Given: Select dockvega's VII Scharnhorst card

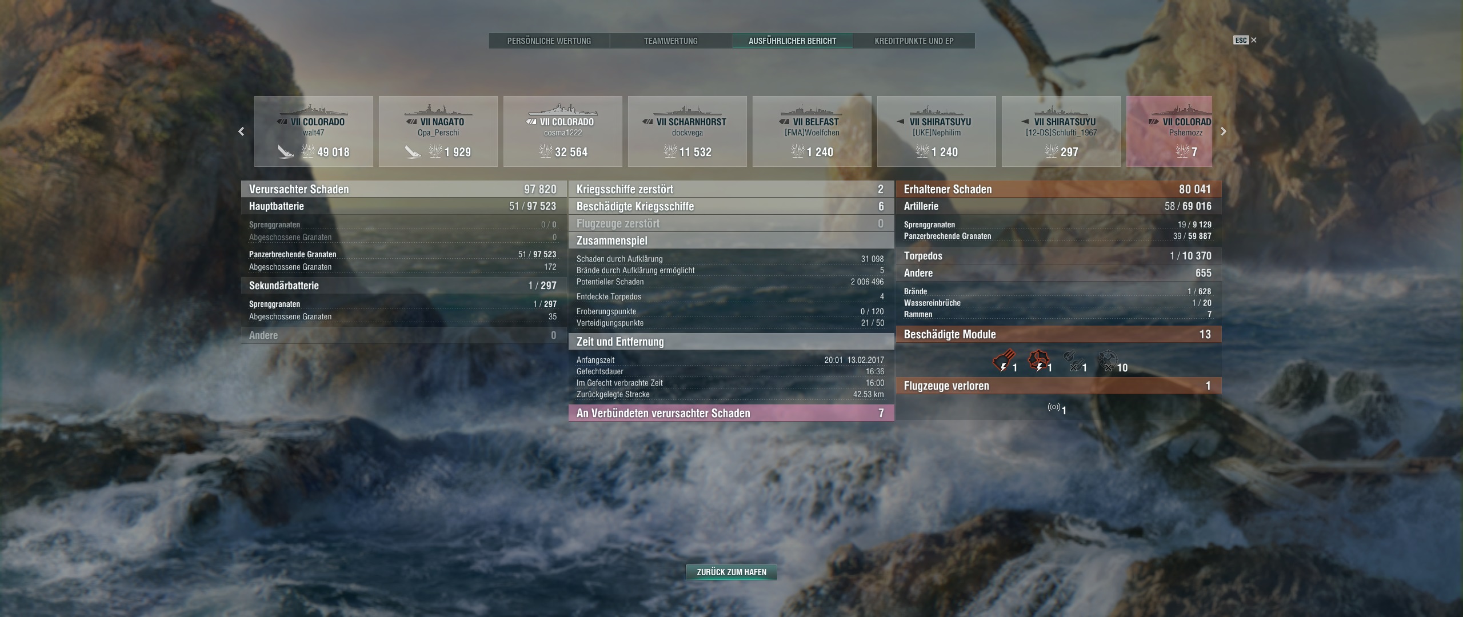Looking at the screenshot, I should (x=687, y=131).
